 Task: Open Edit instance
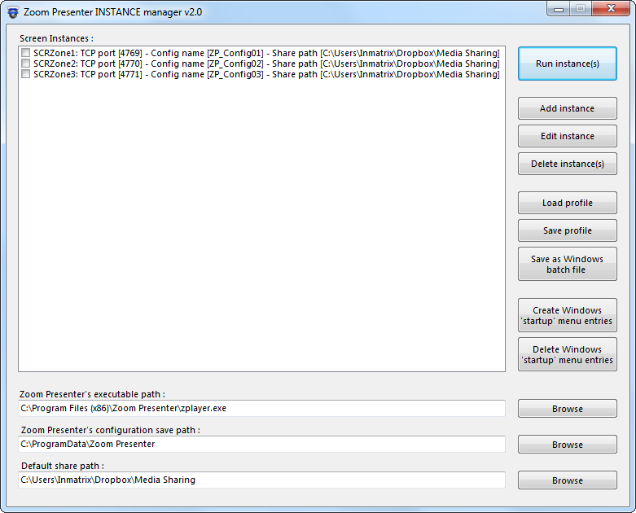point(567,136)
